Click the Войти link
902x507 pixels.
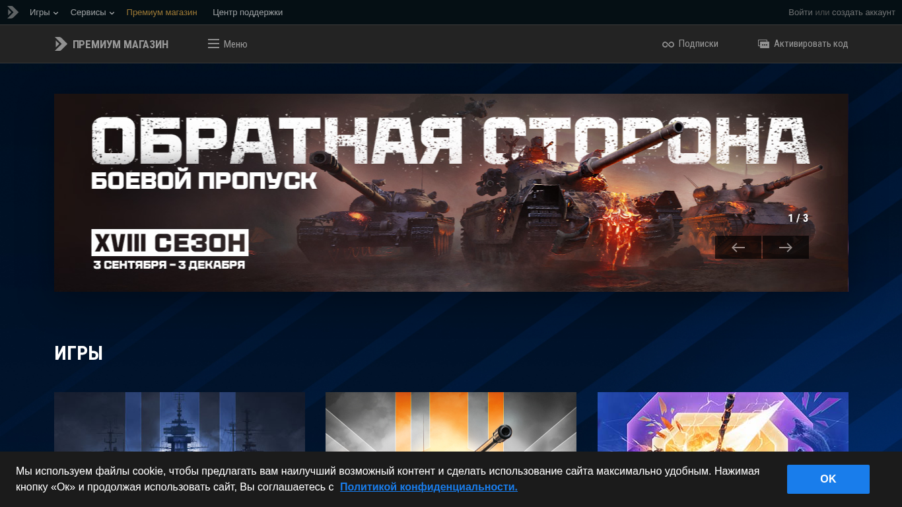(x=800, y=12)
